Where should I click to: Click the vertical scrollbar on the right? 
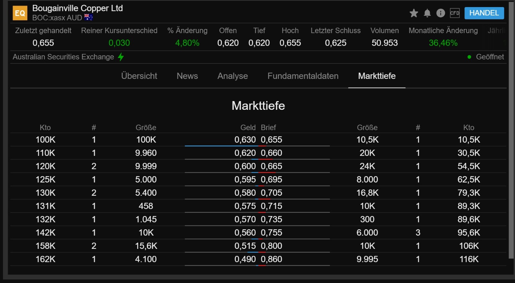(511, 130)
